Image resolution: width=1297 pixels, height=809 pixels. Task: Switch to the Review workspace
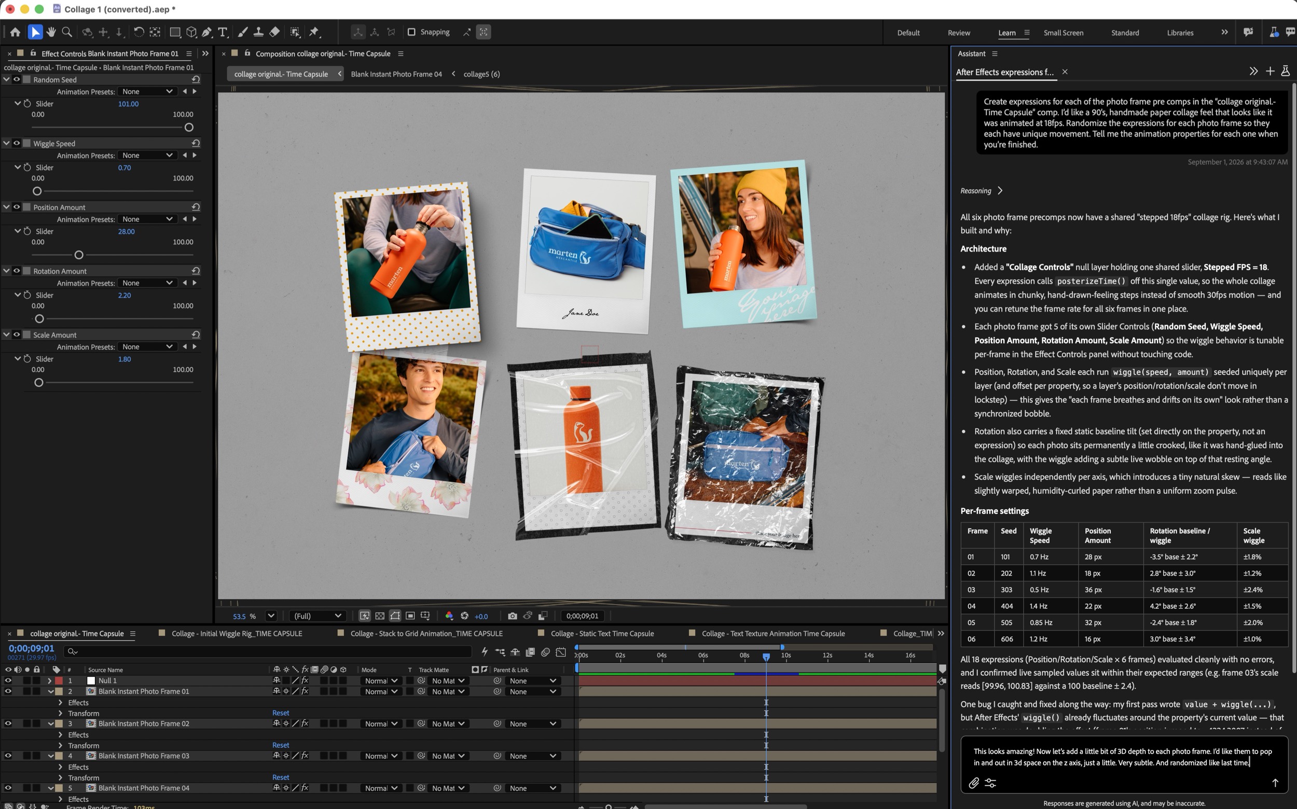(x=959, y=33)
